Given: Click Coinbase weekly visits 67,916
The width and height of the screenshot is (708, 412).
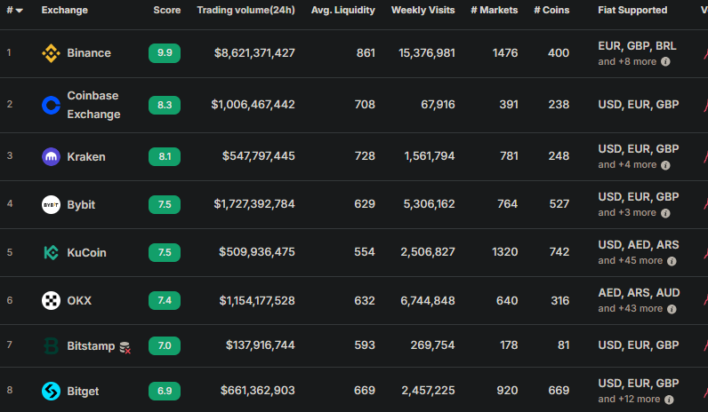Looking at the screenshot, I should pos(438,105).
